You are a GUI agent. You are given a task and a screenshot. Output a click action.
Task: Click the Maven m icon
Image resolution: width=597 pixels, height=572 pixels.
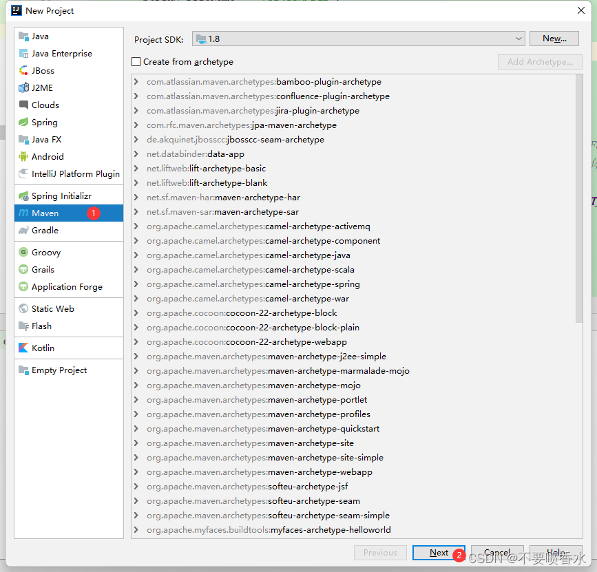pos(23,213)
